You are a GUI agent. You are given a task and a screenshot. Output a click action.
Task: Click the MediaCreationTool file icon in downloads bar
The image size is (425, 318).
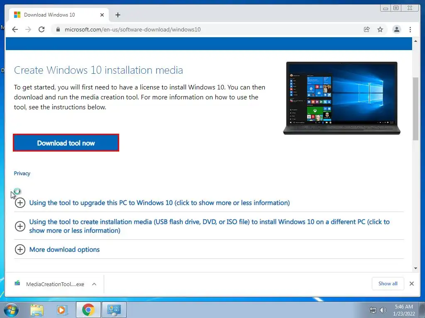(x=17, y=283)
